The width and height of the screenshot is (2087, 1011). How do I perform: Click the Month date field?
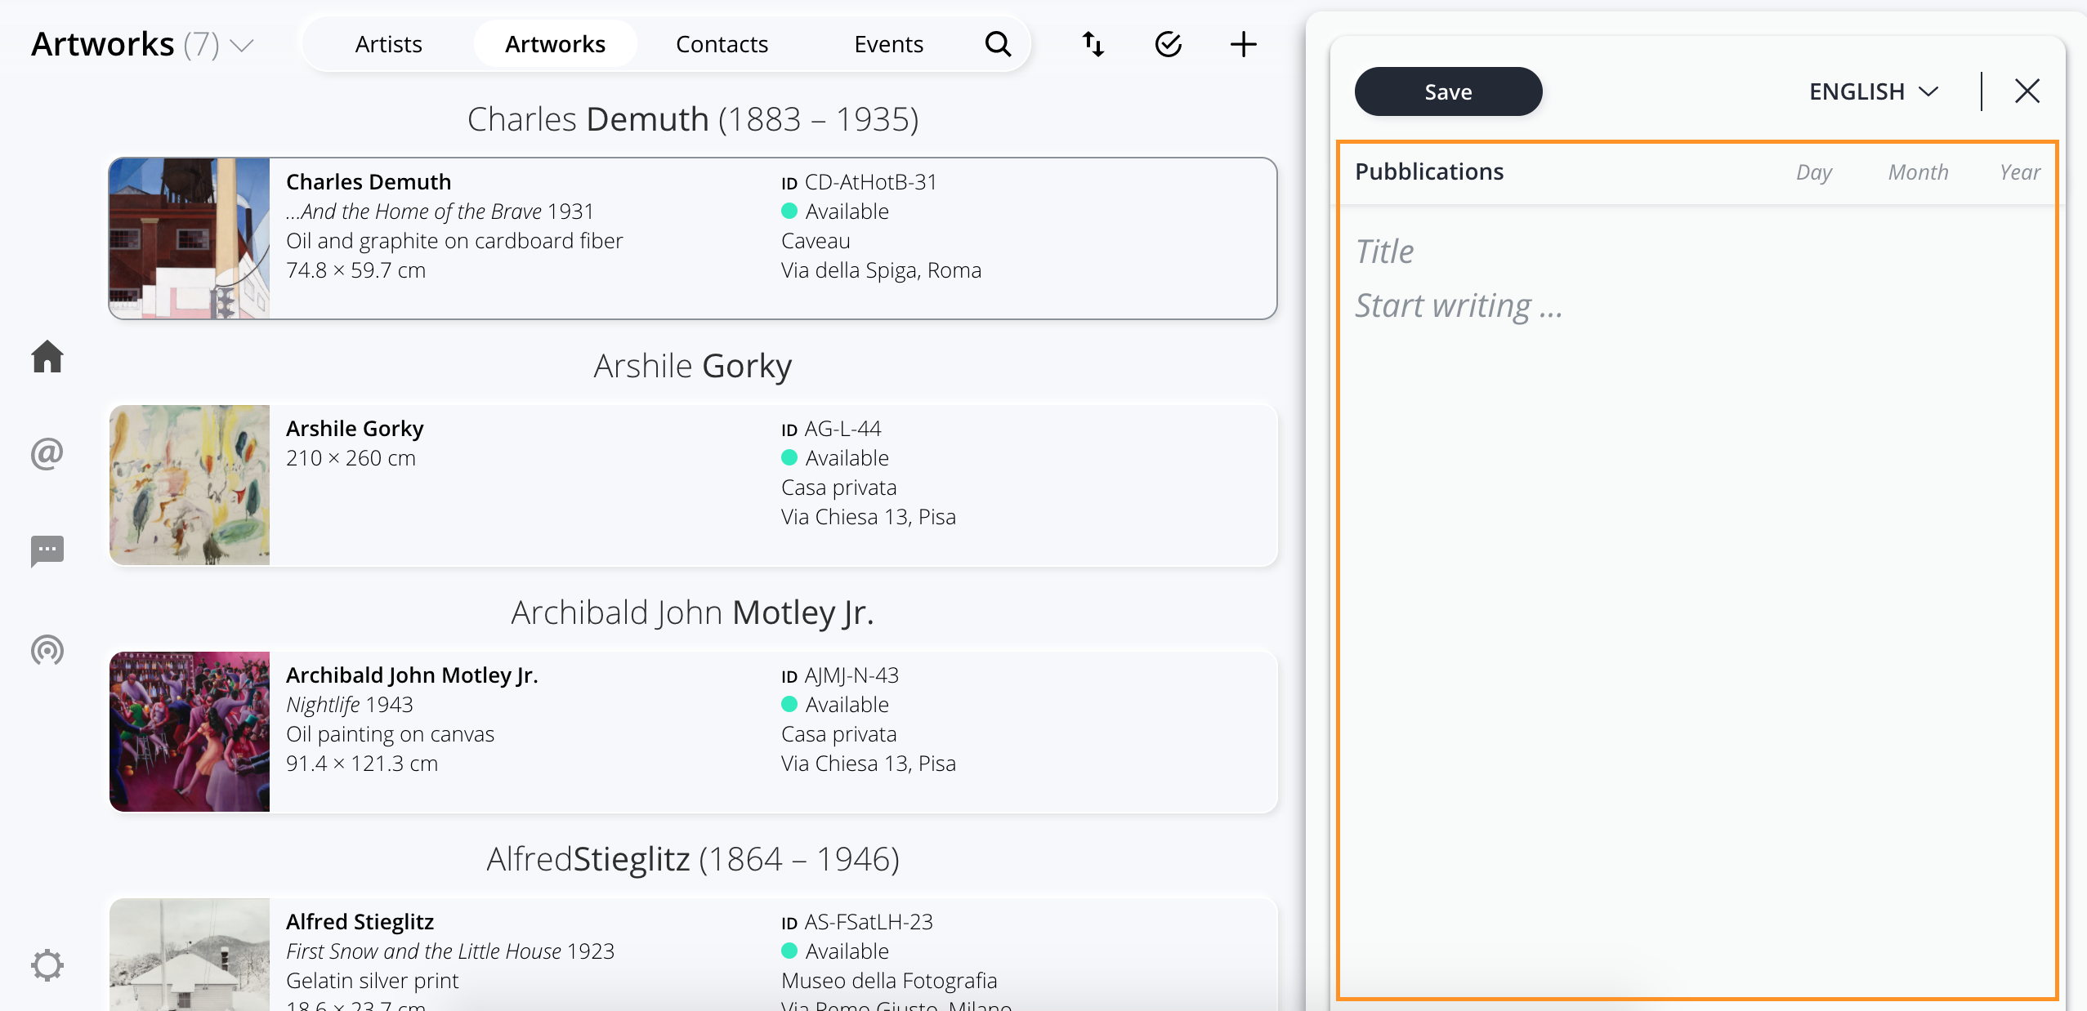1918,172
